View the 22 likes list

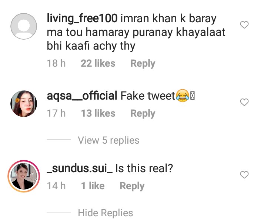pyautogui.click(x=98, y=63)
